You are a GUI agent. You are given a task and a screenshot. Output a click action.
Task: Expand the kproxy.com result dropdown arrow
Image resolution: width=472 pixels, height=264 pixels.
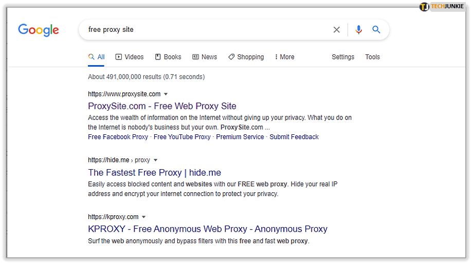pyautogui.click(x=144, y=217)
